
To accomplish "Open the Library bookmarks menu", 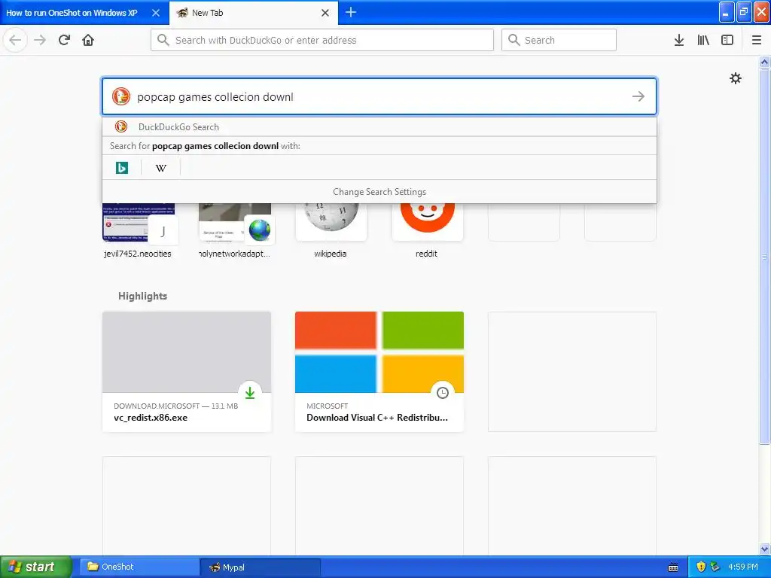I will click(x=703, y=41).
